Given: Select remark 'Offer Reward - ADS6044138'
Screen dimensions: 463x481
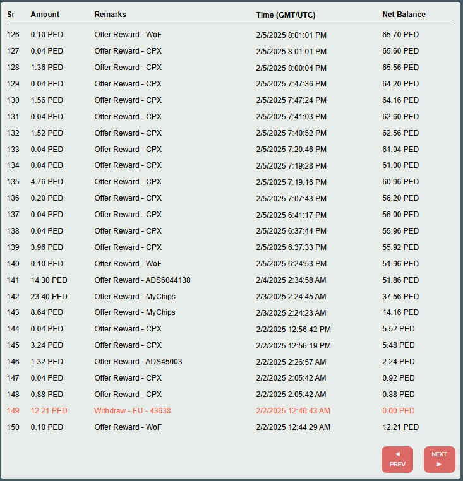Looking at the screenshot, I should click(143, 280).
